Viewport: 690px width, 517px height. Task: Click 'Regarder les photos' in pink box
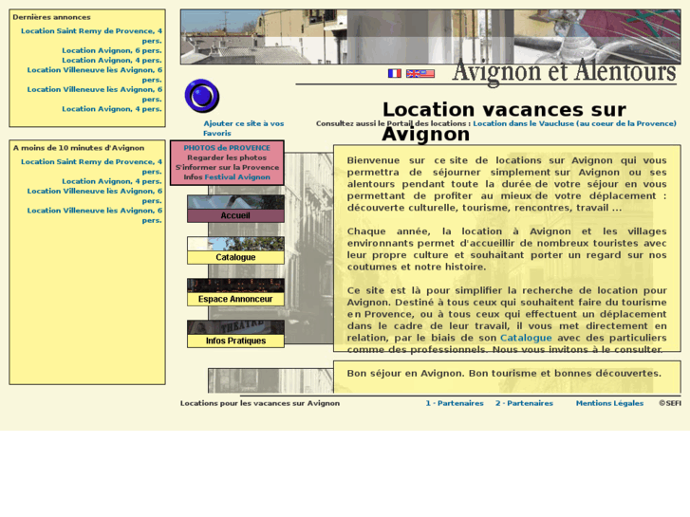pyautogui.click(x=227, y=157)
